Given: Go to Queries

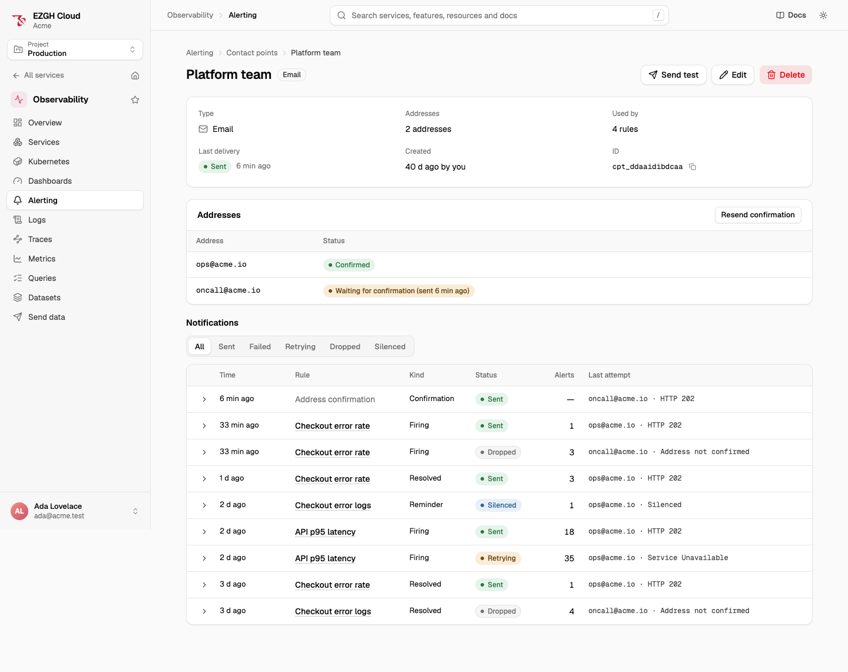Looking at the screenshot, I should tap(75, 278).
